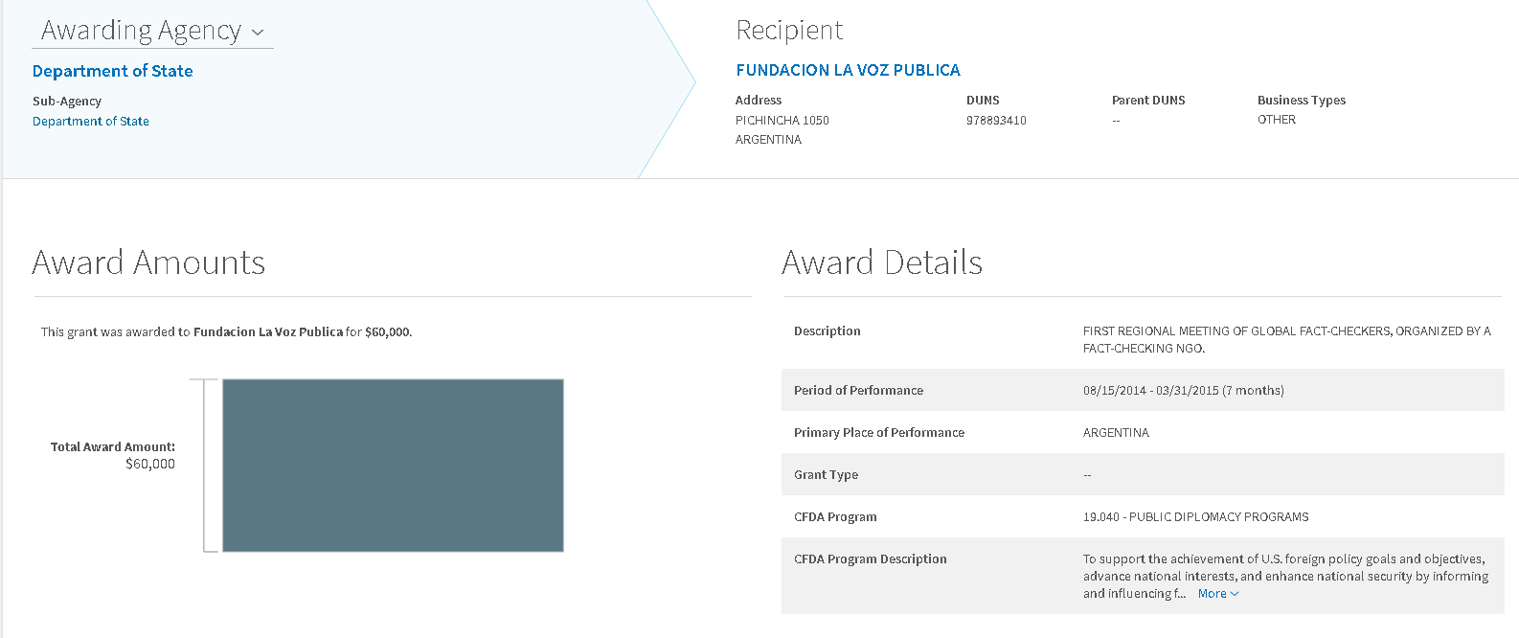Click the Grant Type row label

826,475
